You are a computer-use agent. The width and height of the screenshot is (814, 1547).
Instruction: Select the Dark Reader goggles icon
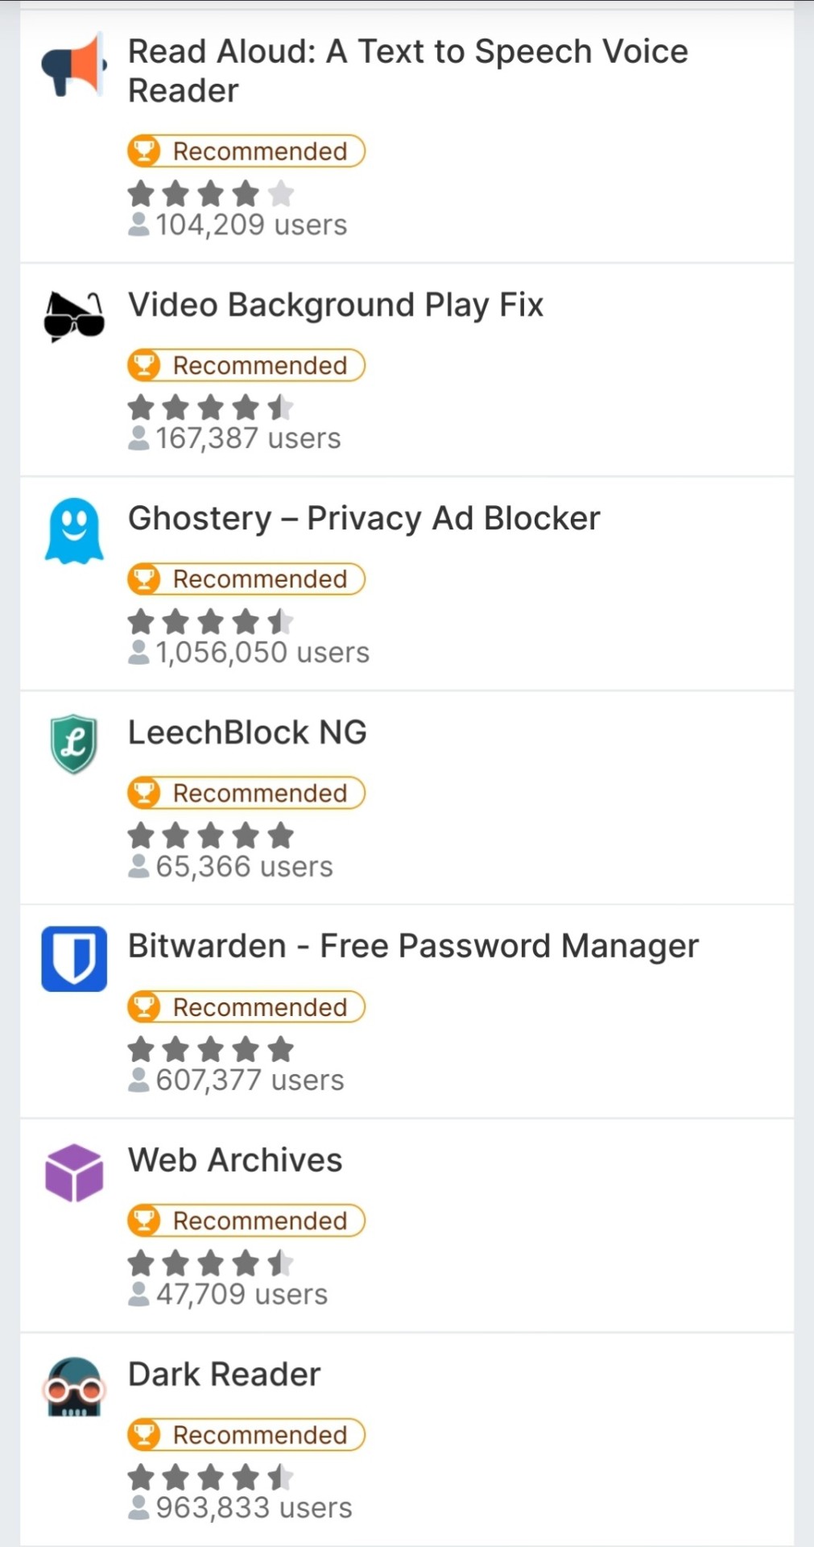pos(74,1387)
